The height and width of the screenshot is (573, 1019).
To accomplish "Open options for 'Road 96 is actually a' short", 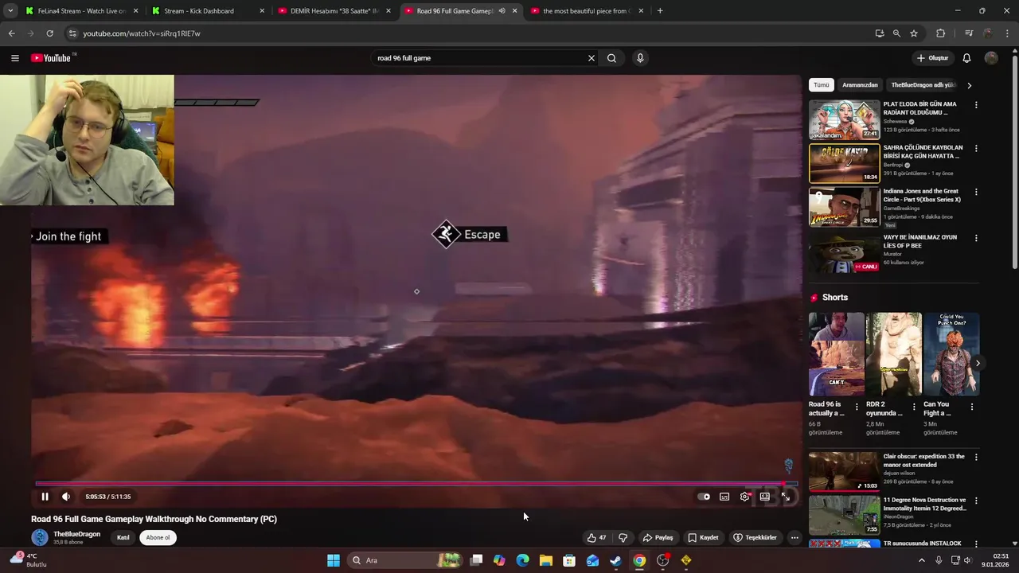I will 857,407.
